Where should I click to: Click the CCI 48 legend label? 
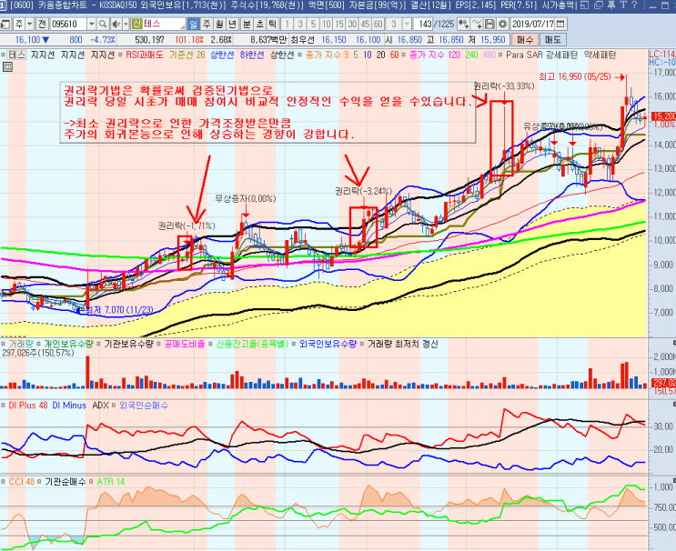point(22,482)
